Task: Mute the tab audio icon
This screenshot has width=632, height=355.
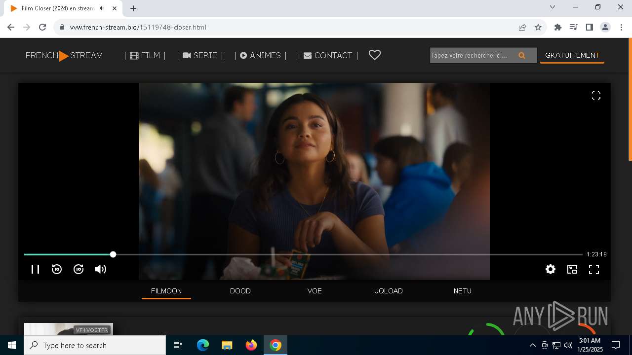Action: coord(102,8)
